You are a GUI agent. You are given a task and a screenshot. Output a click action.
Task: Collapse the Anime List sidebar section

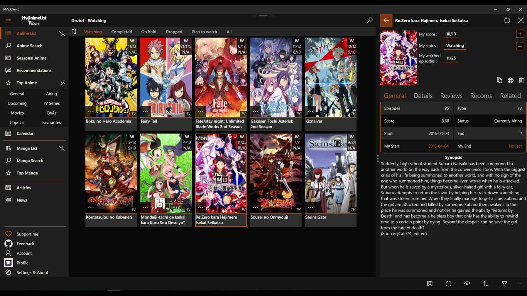(62, 34)
